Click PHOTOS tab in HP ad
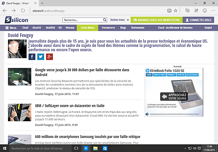 tap(181, 75)
